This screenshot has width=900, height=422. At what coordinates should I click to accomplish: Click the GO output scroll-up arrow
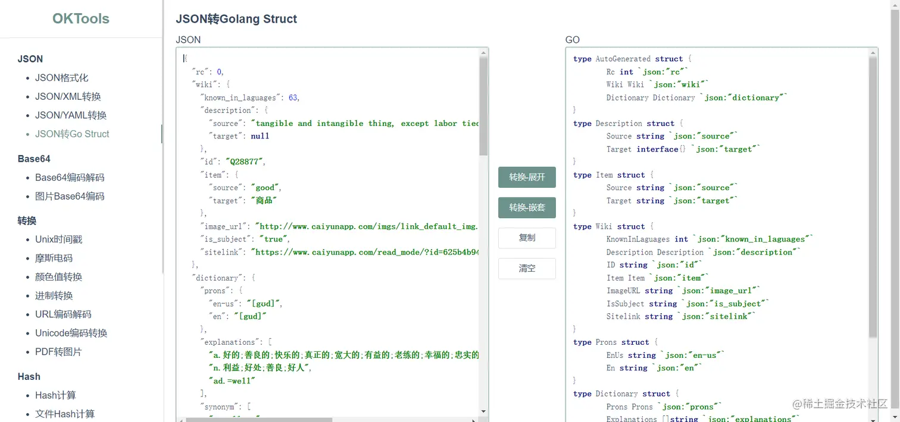point(873,53)
